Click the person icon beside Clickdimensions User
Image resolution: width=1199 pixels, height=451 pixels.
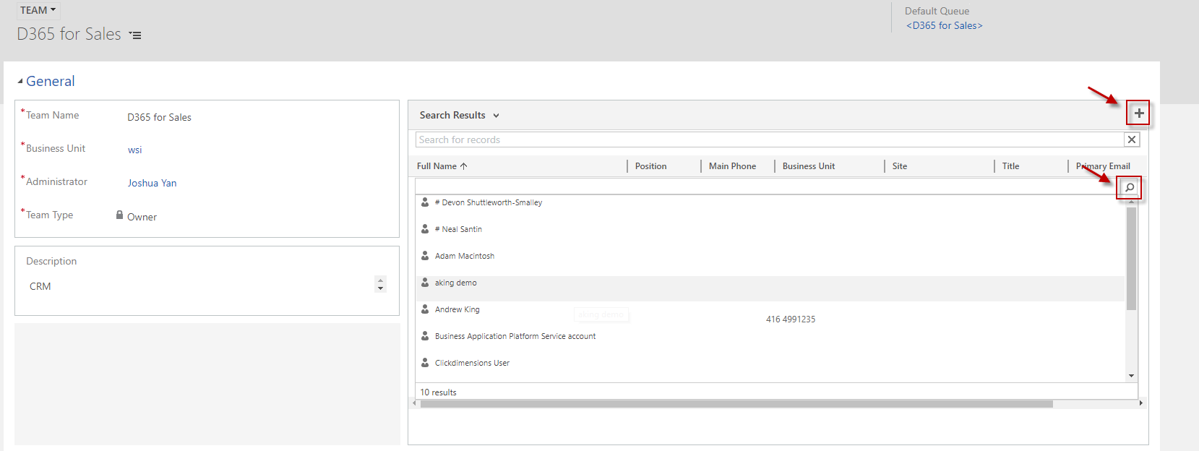[x=425, y=363]
